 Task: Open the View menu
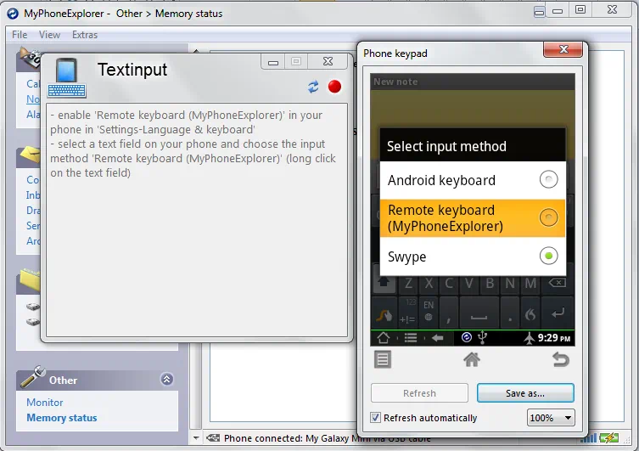pyautogui.click(x=50, y=35)
